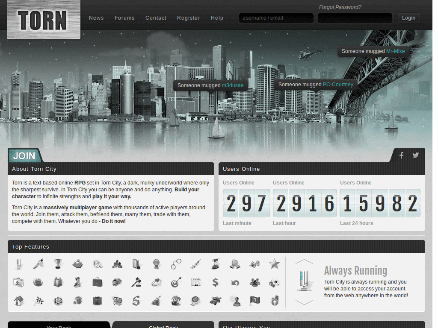
Task: Switch to the Global Rank tab
Action: click(x=163, y=325)
